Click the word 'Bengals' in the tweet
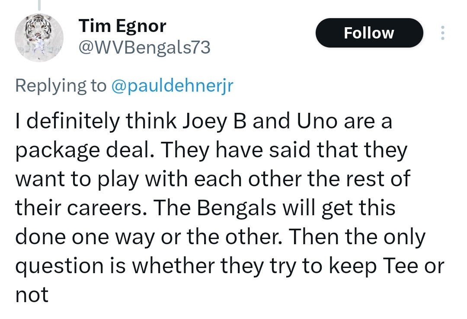This screenshot has height=319, width=467. [236, 207]
